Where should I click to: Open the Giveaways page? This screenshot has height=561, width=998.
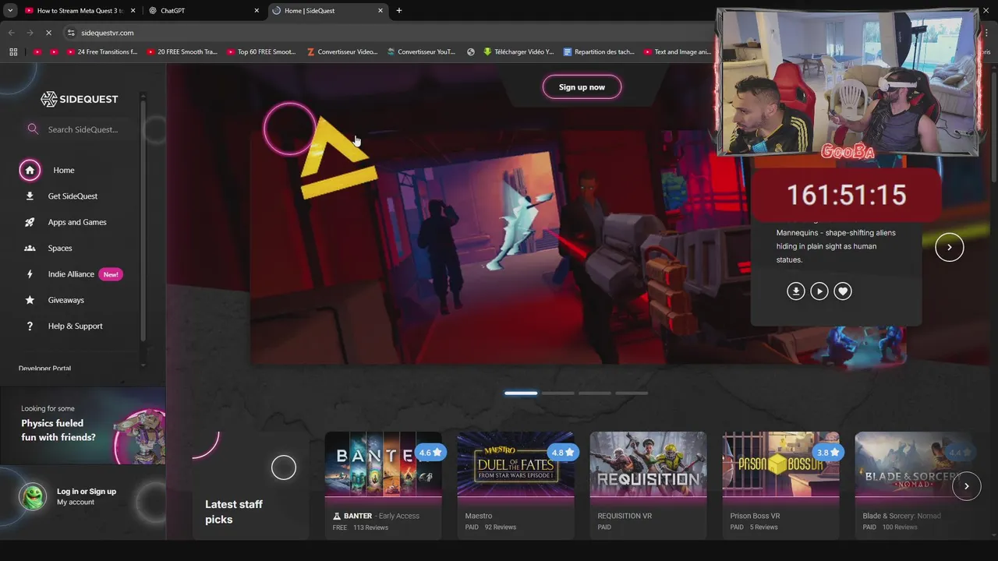click(65, 300)
